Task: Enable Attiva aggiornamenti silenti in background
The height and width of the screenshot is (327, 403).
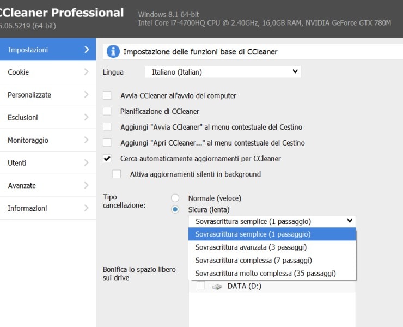Action: click(117, 174)
